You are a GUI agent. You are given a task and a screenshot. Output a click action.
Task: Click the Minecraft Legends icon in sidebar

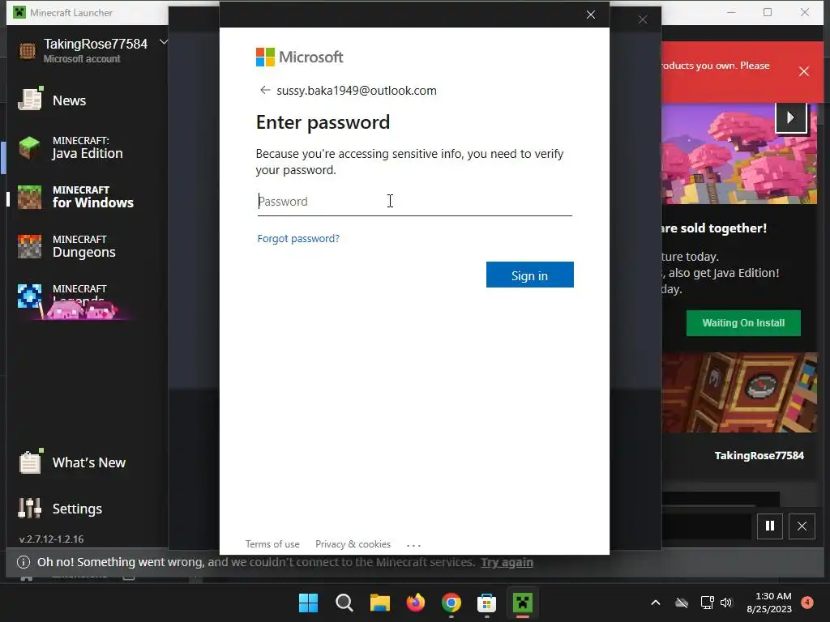(29, 296)
